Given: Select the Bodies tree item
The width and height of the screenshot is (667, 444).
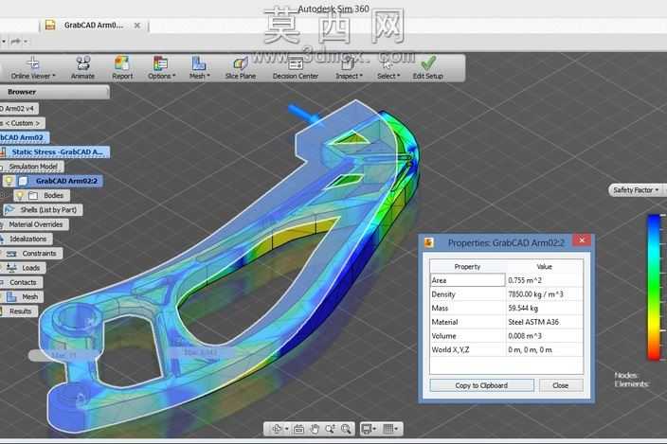Looking at the screenshot, I should pos(54,195).
